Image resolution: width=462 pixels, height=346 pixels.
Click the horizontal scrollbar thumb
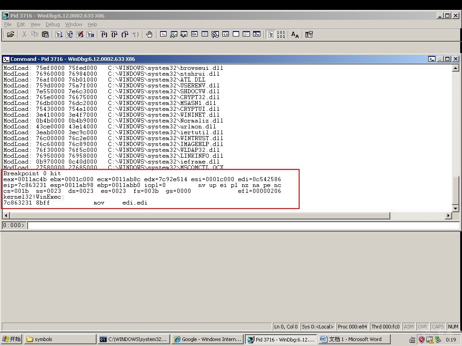pos(200,215)
